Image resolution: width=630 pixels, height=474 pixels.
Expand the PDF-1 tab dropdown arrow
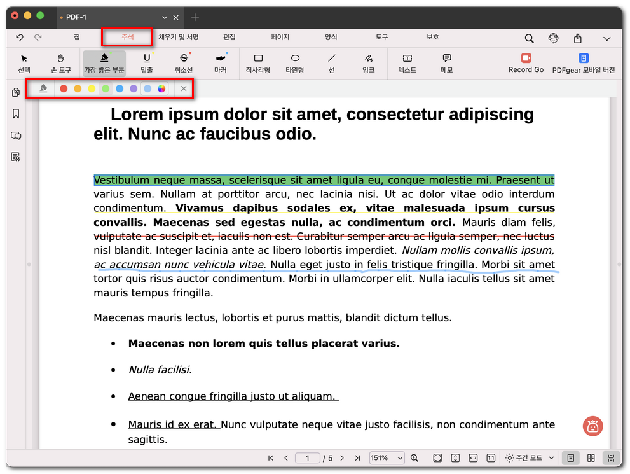pyautogui.click(x=165, y=17)
